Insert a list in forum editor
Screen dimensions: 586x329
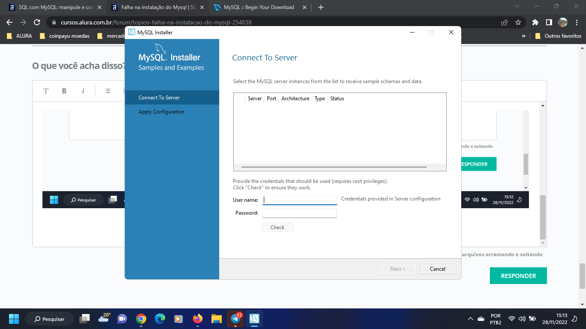pos(108,91)
